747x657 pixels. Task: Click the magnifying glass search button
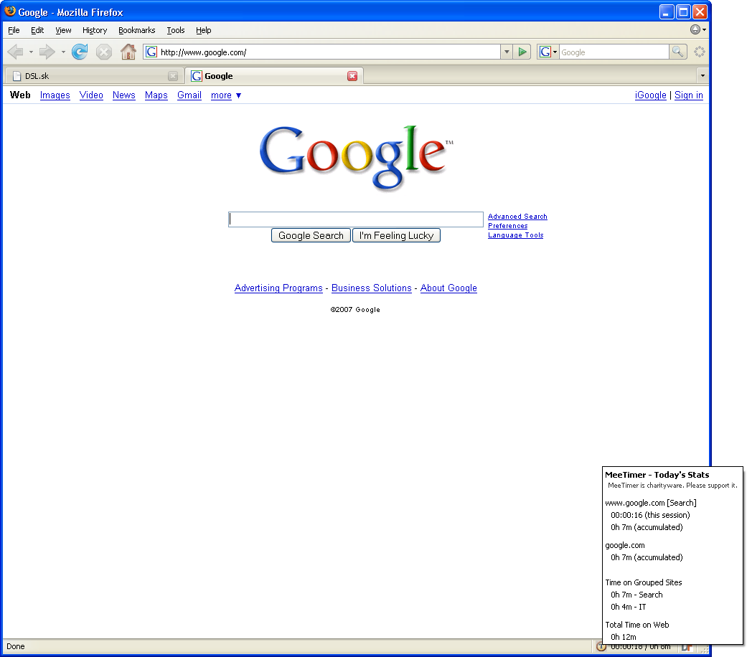677,52
